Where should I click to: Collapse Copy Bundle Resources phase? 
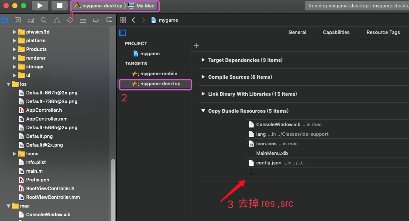coord(203,111)
